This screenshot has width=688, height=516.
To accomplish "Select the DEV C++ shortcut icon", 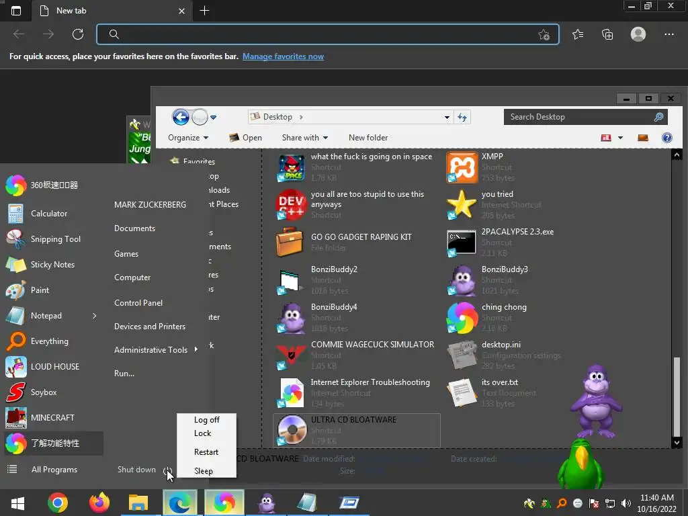I will (290, 204).
